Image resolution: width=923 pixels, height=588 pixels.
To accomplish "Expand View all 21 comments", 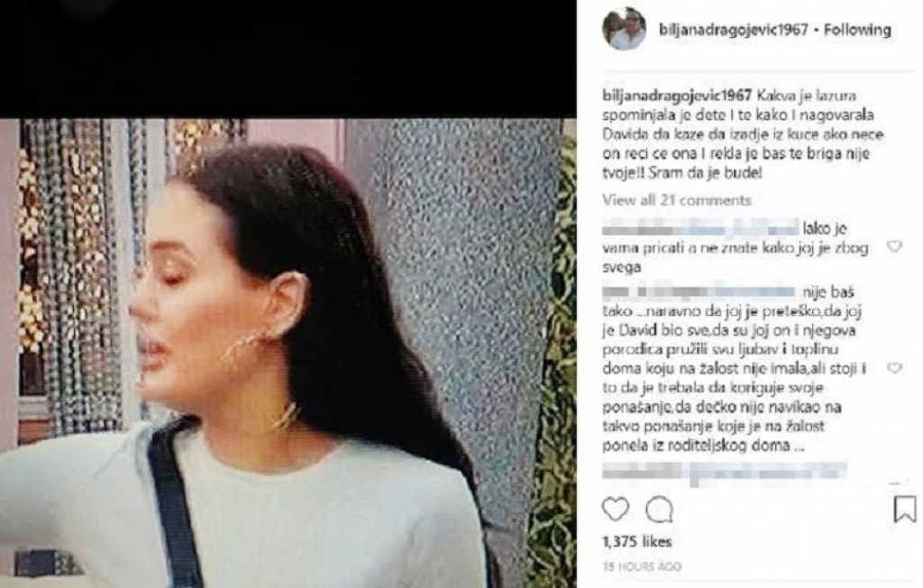I will 676,199.
